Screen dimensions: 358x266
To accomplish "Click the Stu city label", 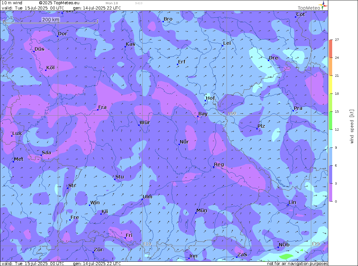I will [x=120, y=177].
